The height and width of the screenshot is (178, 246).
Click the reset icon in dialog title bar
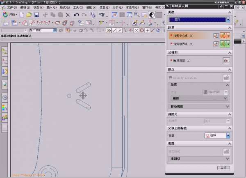tap(221, 6)
